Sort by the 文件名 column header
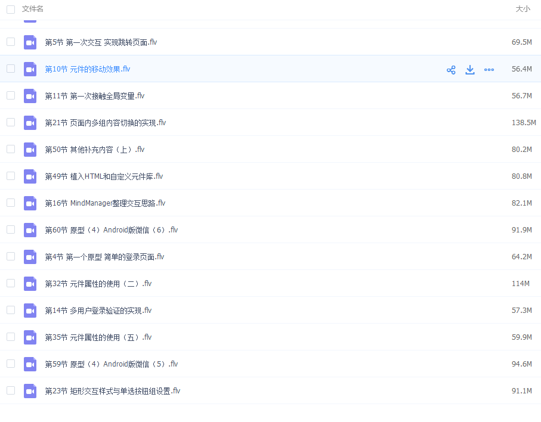 pos(32,9)
